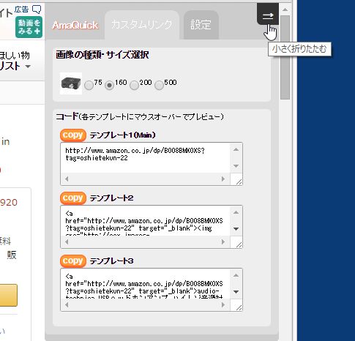The height and width of the screenshot is (341, 355).
Task: Click down arrow in テンプレート1 textarea scrollbar
Action: click(x=236, y=166)
